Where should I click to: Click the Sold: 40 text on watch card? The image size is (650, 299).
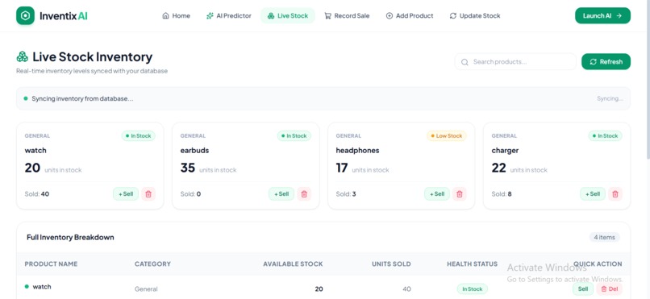pos(37,193)
